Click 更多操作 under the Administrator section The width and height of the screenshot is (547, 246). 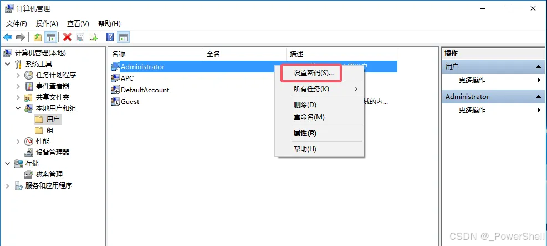[x=472, y=110]
